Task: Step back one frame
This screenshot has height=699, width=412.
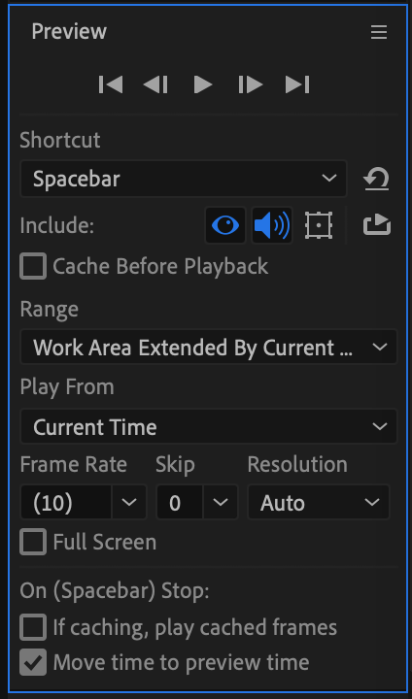Action: pos(155,84)
